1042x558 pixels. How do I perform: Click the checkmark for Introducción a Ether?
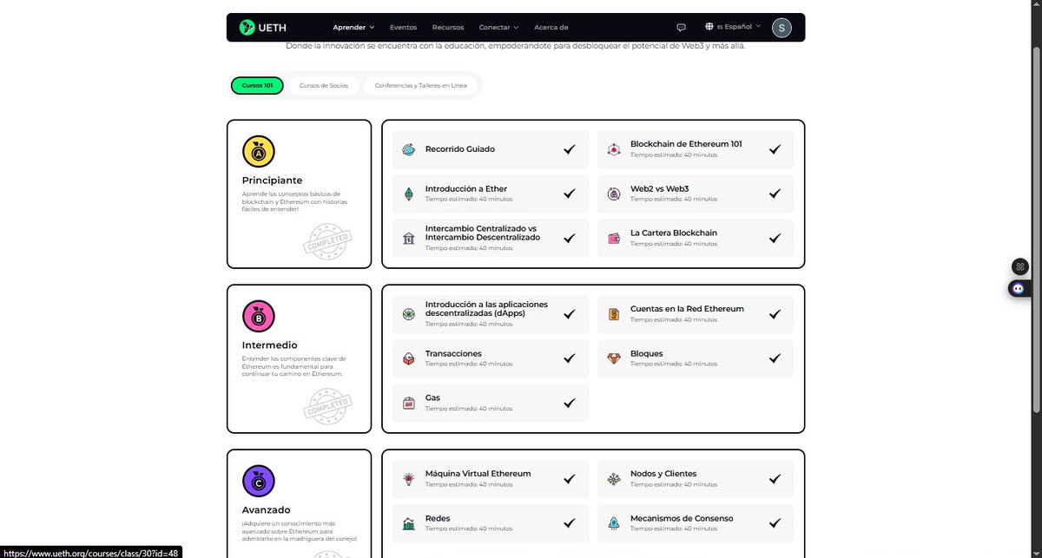pyautogui.click(x=569, y=194)
